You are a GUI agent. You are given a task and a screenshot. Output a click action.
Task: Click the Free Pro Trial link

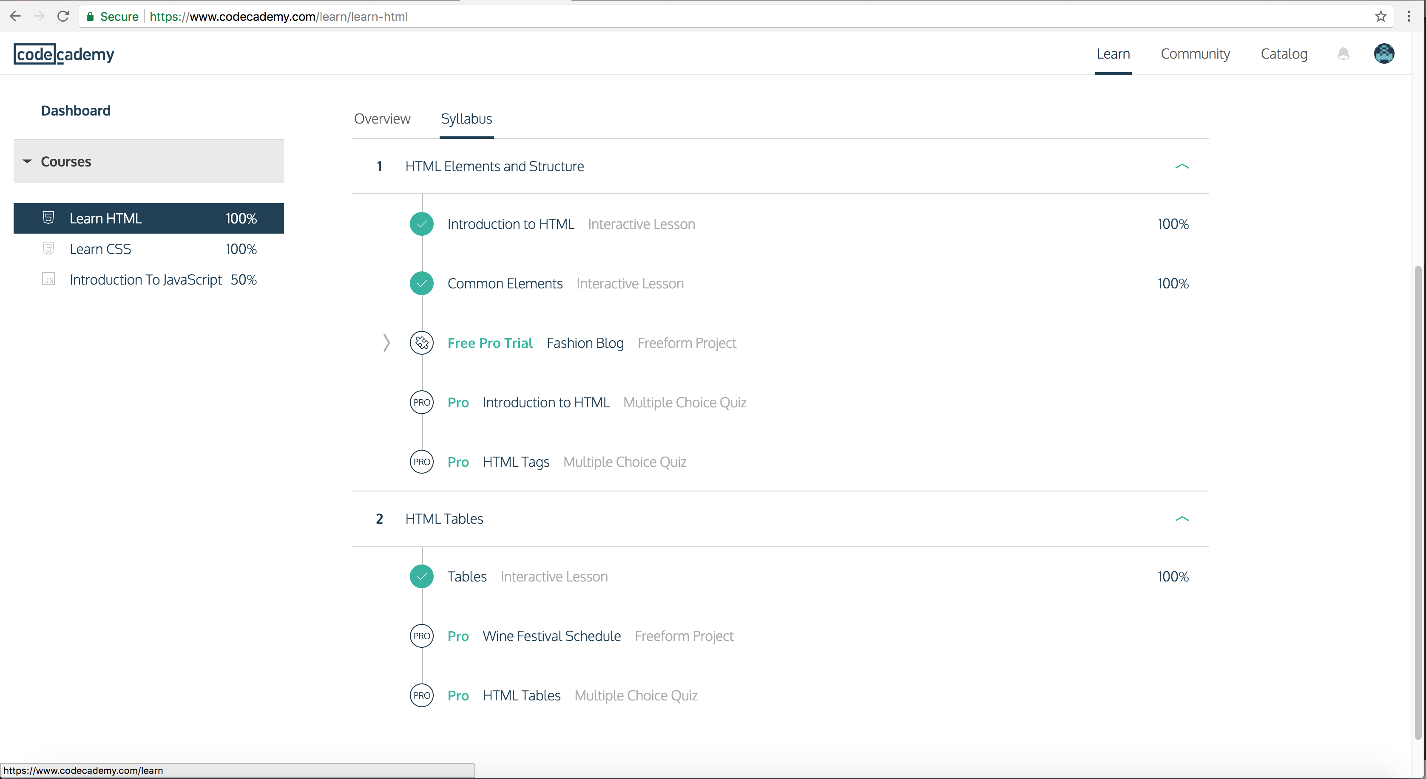click(x=490, y=343)
